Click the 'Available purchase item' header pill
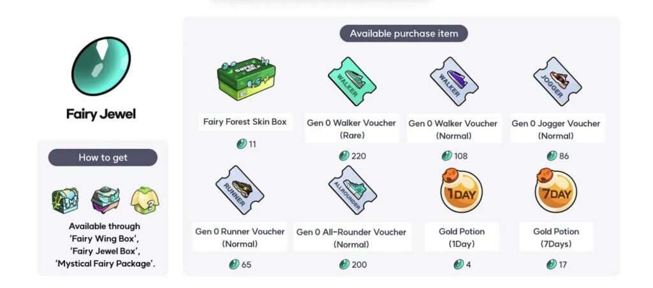The image size is (653, 288). (x=404, y=33)
